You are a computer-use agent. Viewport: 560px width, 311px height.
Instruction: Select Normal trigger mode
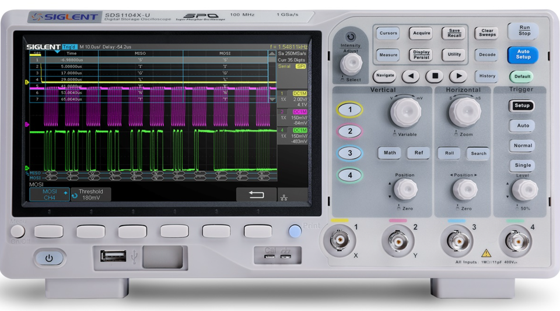coord(523,146)
